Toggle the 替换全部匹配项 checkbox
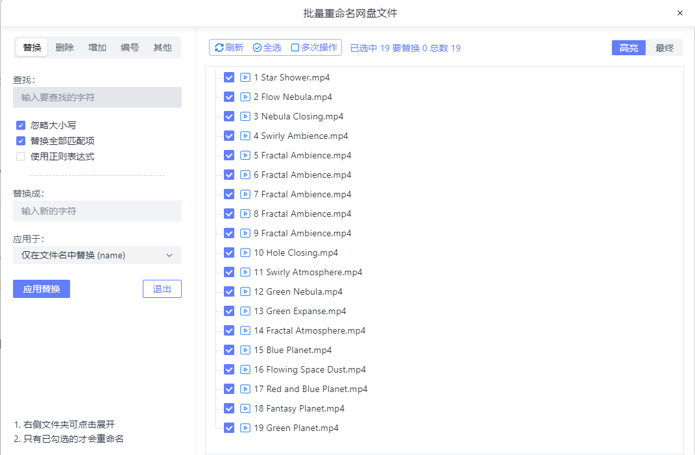Viewport: 695px width, 455px height. tap(21, 141)
